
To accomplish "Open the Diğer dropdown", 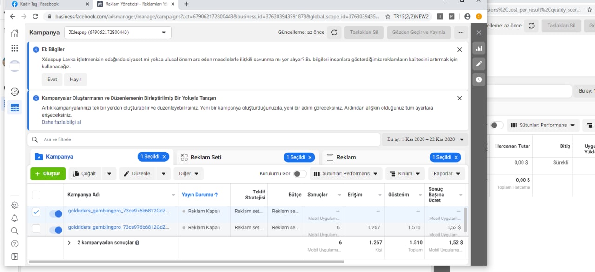I will pyautogui.click(x=188, y=174).
